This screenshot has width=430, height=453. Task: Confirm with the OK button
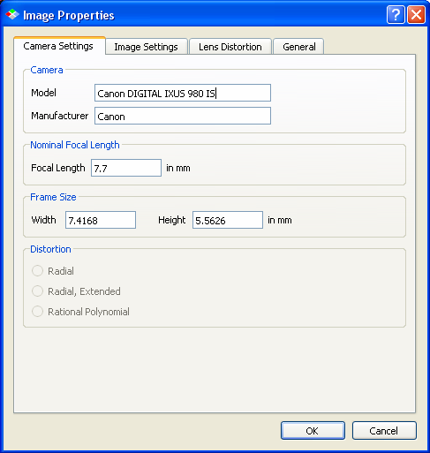(x=313, y=431)
